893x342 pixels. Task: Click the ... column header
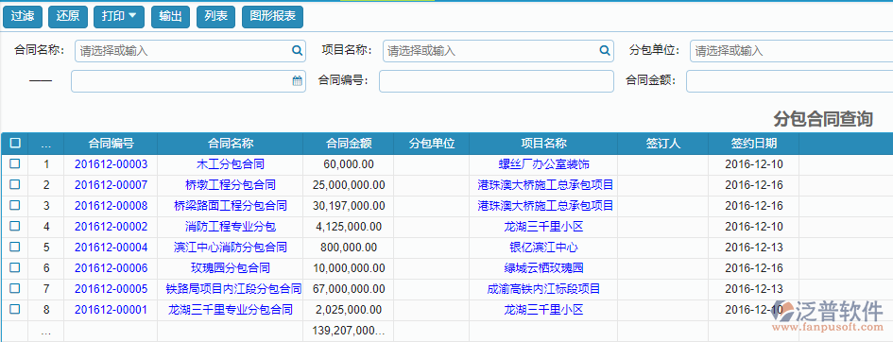point(46,144)
